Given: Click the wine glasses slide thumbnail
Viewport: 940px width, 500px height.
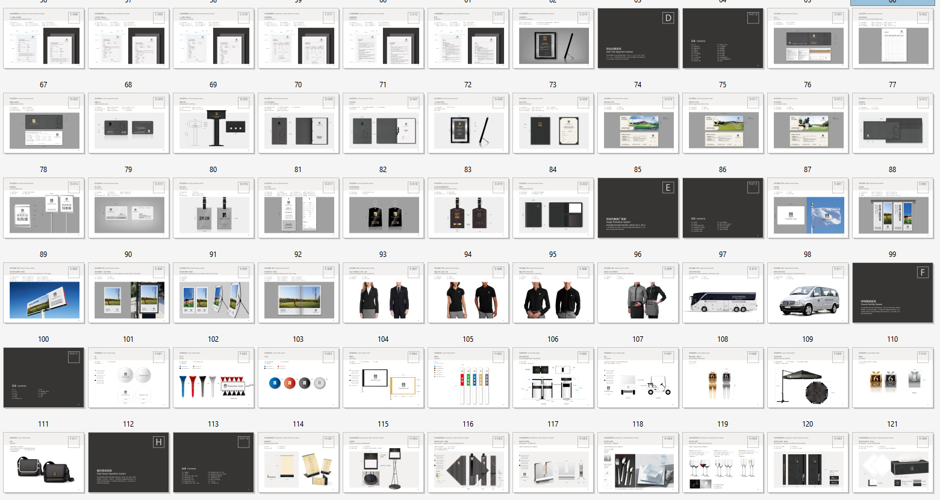Looking at the screenshot, I should [723, 463].
